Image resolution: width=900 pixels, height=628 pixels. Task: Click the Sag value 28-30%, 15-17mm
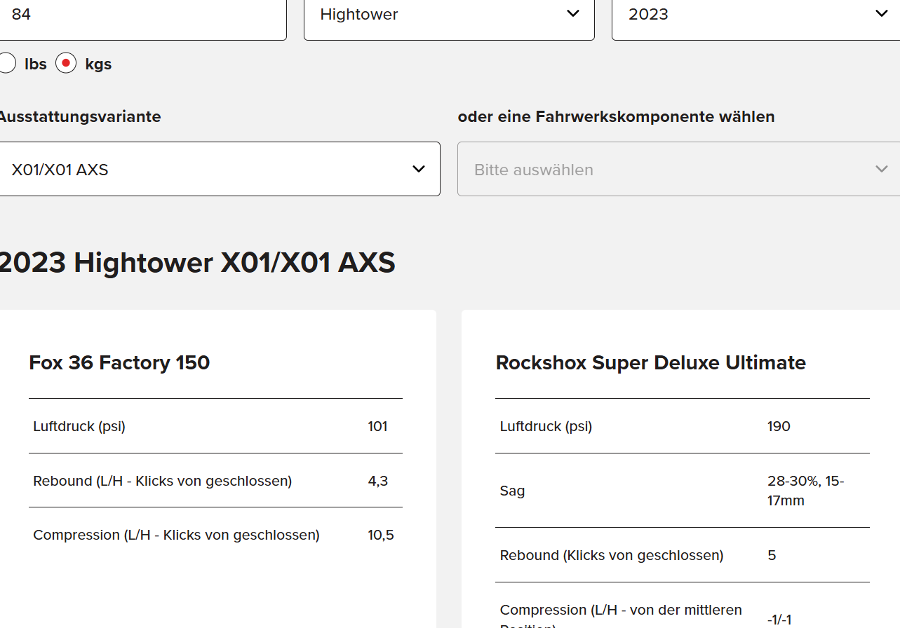[805, 491]
